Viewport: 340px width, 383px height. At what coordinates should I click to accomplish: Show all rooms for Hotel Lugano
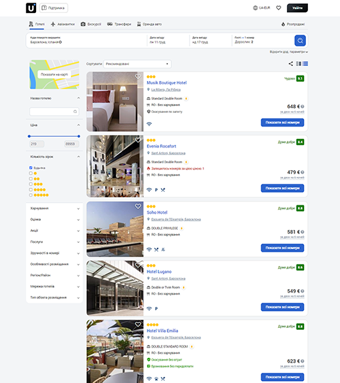point(282,307)
